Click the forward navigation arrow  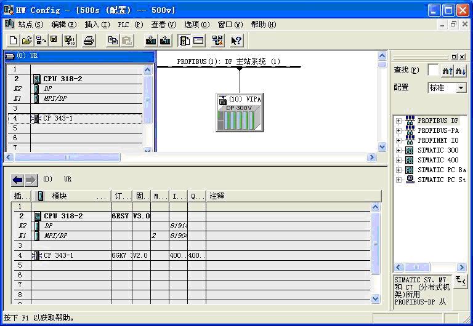(31, 180)
